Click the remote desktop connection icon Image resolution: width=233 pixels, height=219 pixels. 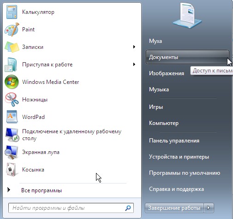[12, 135]
